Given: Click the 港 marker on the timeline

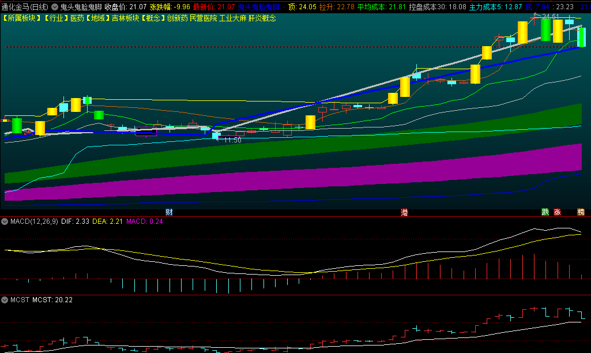Looking at the screenshot, I should 404,212.
